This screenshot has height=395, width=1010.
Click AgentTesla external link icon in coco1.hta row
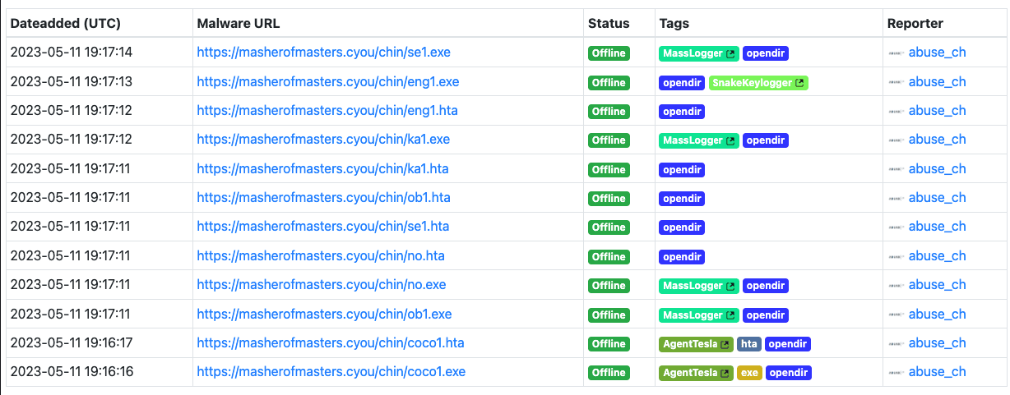pos(725,344)
